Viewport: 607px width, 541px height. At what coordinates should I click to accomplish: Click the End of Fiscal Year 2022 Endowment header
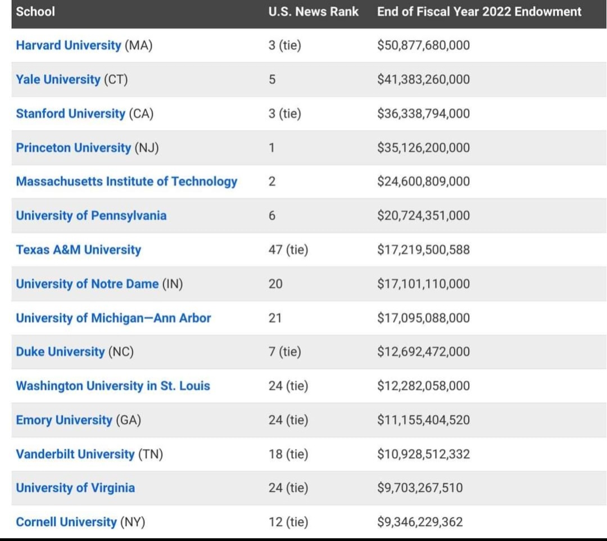479,12
